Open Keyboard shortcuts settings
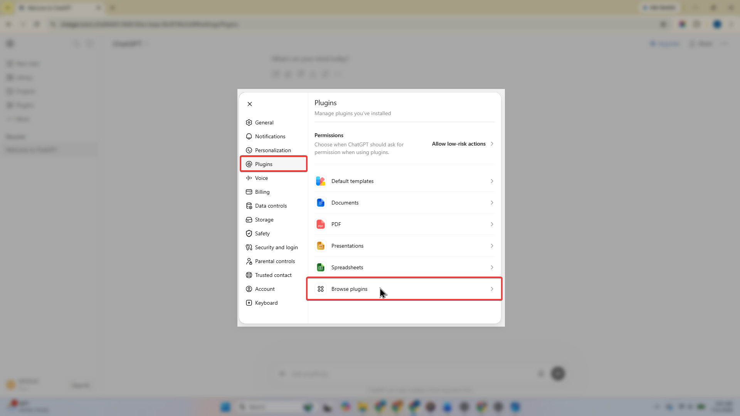The width and height of the screenshot is (740, 416). click(274, 303)
